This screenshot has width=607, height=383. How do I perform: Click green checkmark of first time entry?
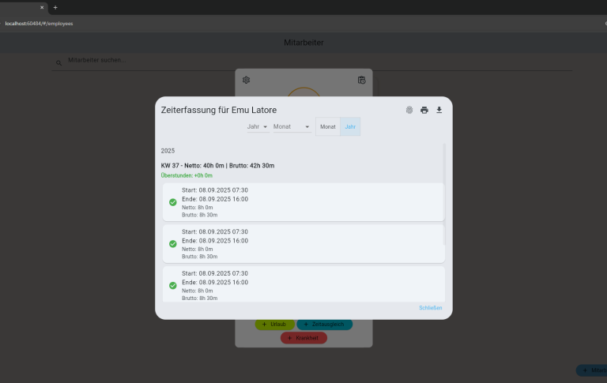point(173,202)
